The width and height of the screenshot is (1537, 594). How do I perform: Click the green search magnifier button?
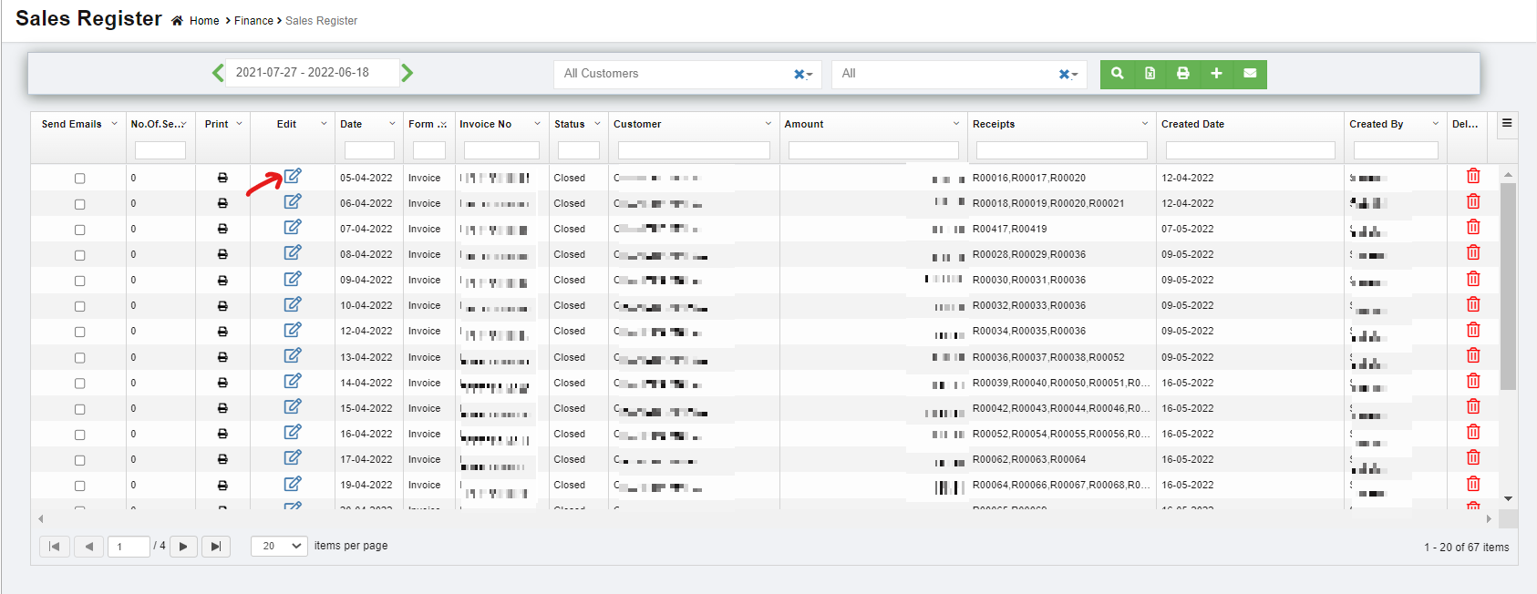[1117, 74]
